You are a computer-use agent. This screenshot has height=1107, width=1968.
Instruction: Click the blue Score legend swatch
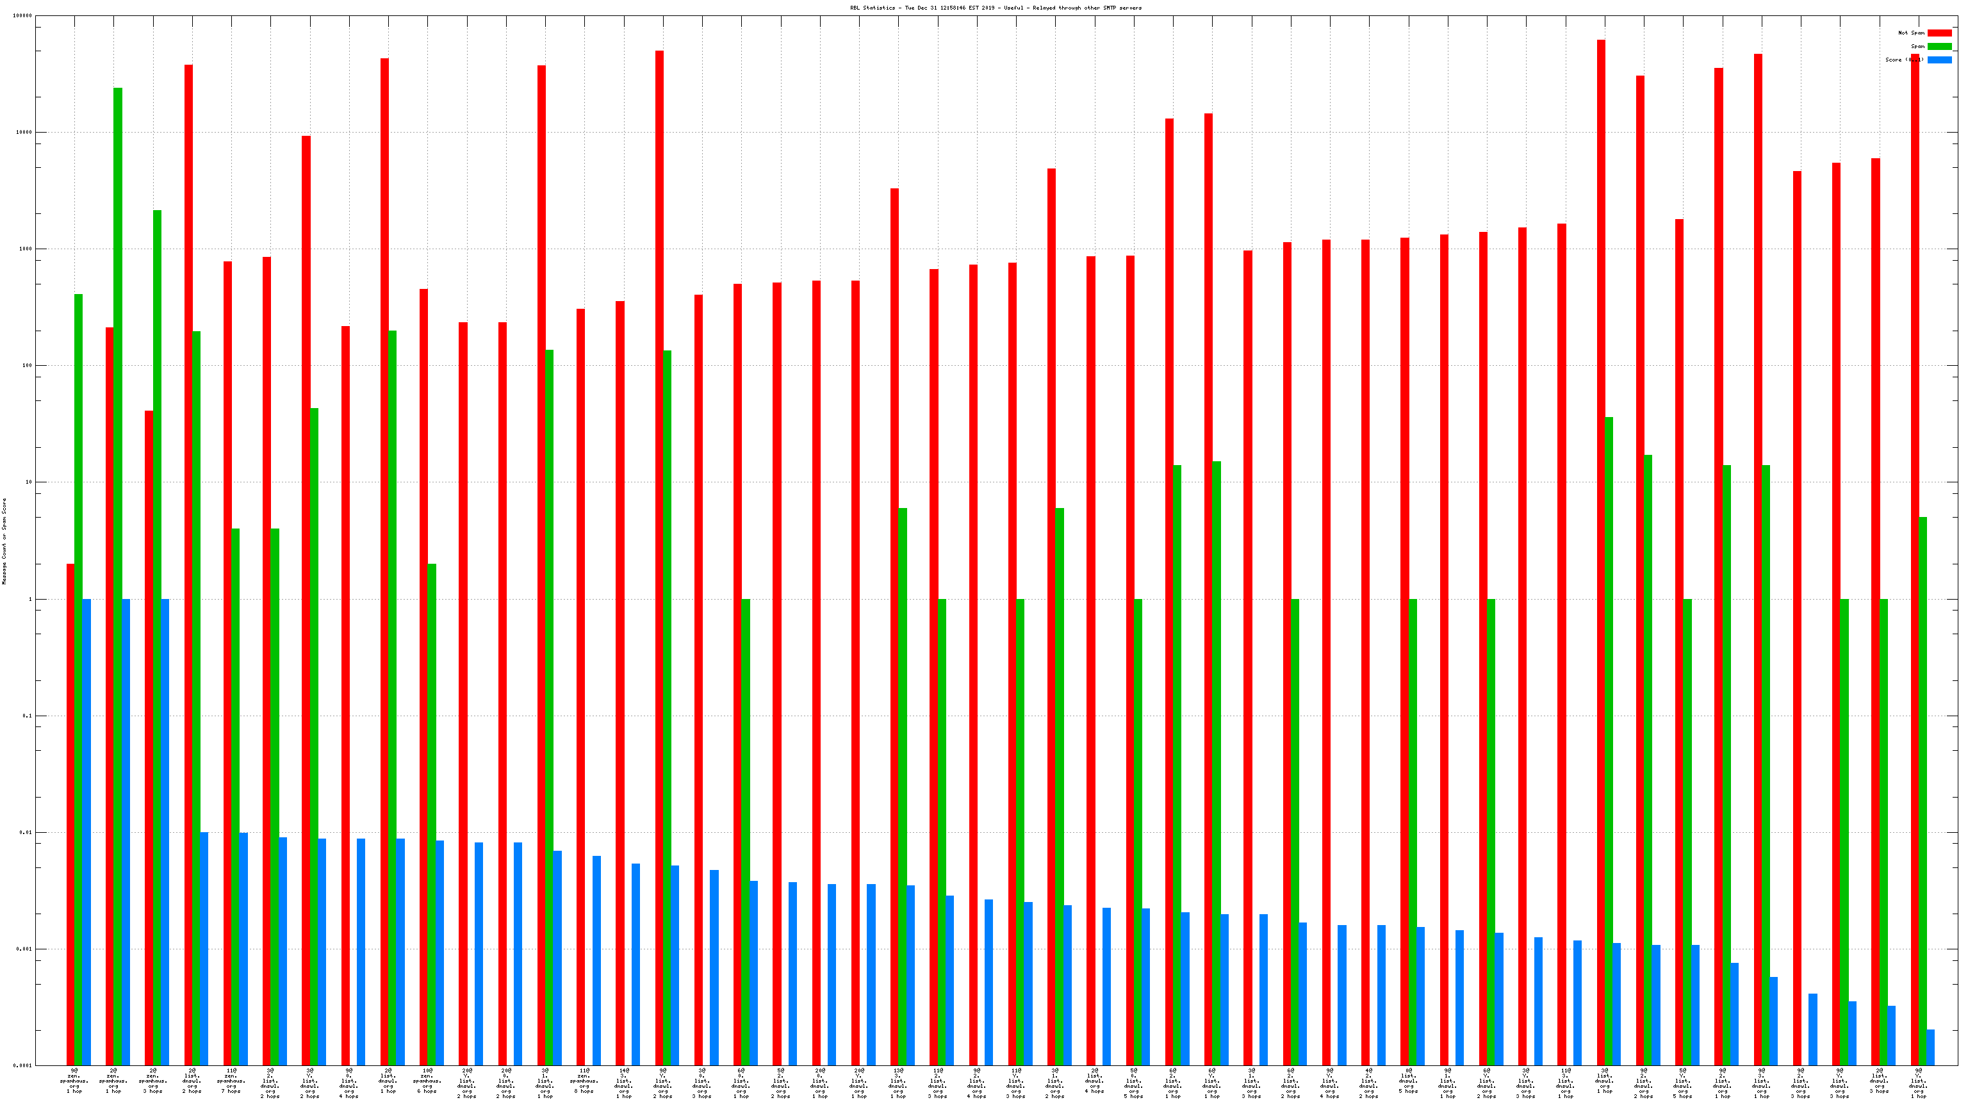[1939, 60]
